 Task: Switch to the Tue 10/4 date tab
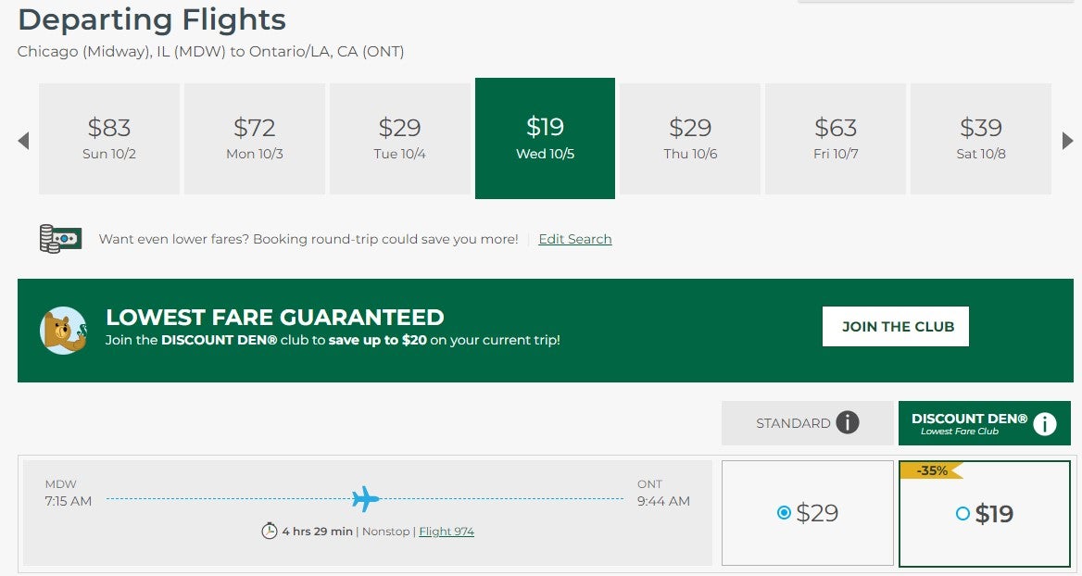(399, 138)
